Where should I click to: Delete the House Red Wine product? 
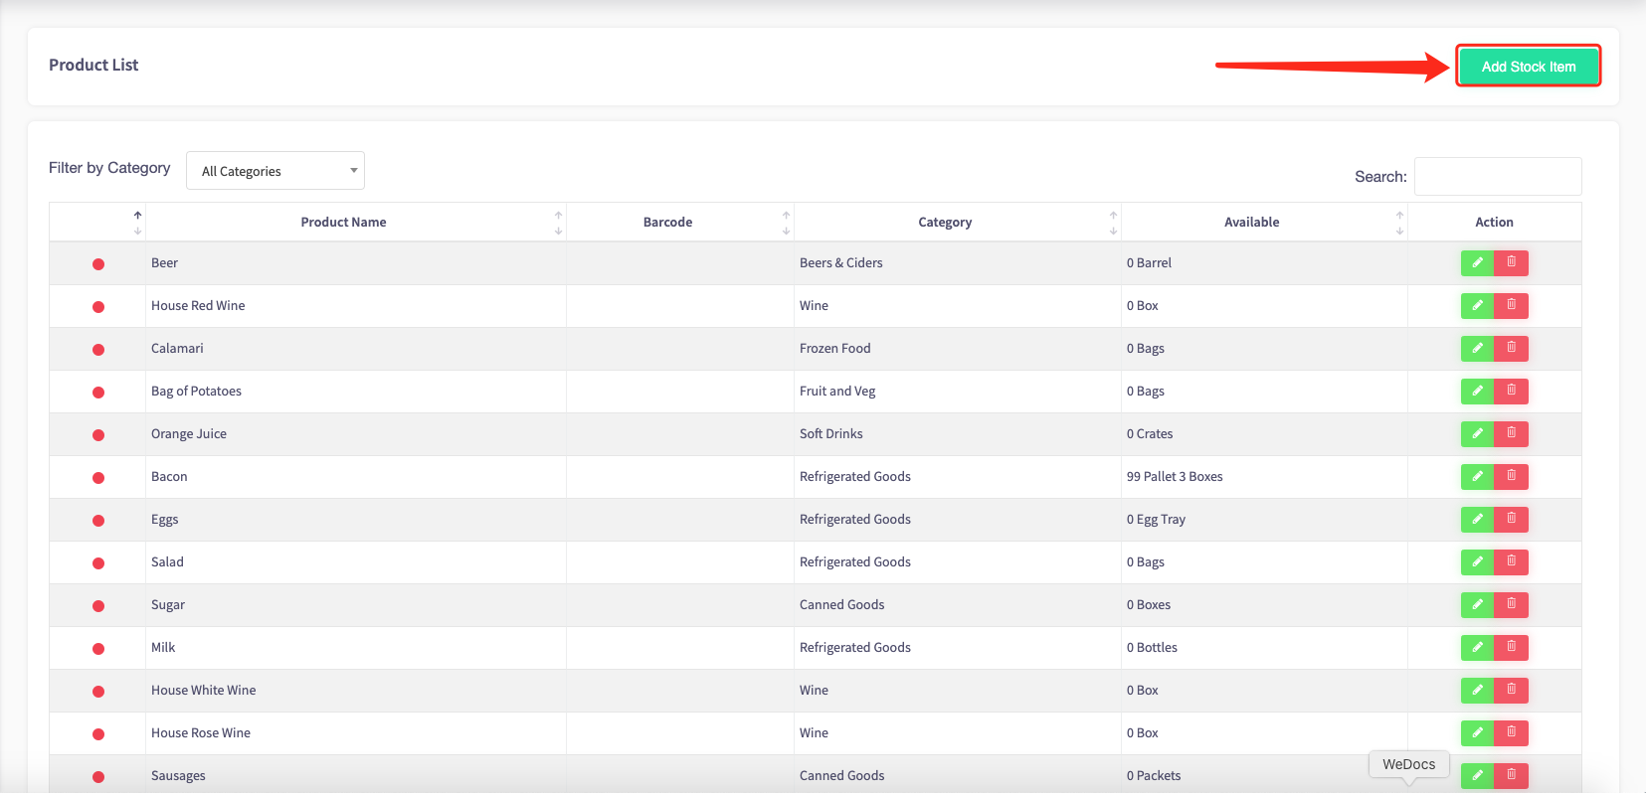click(1511, 305)
